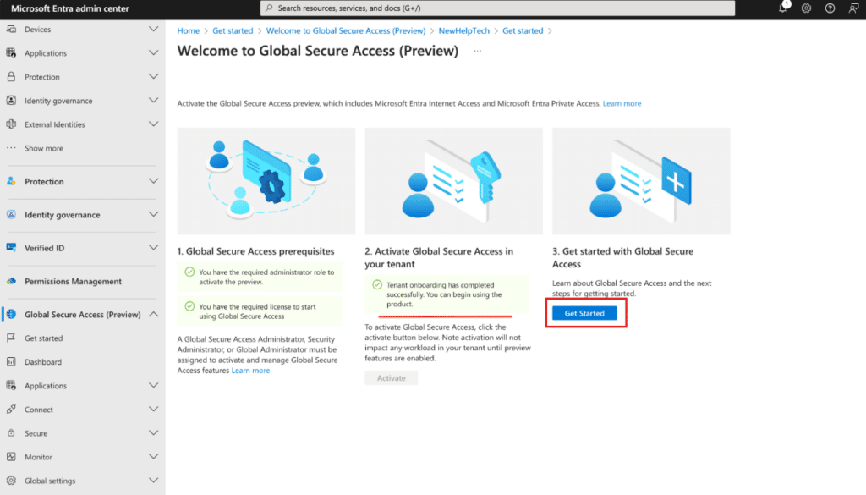Viewport: 866px width, 495px height.
Task: Click the Devices icon in the sidebar
Action: pos(11,30)
